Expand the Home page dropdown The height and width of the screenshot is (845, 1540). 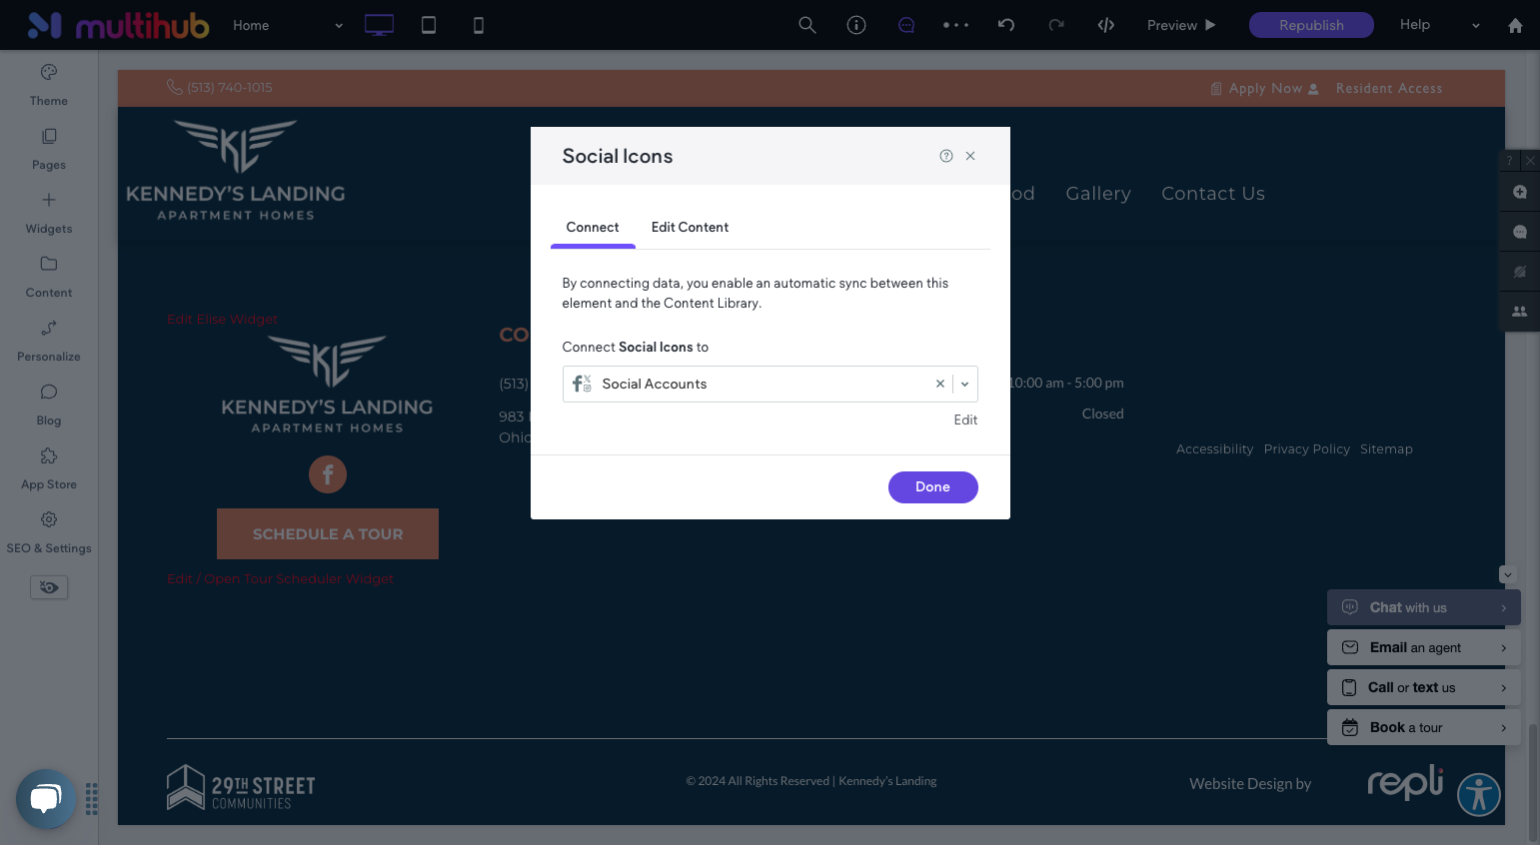[x=339, y=26]
